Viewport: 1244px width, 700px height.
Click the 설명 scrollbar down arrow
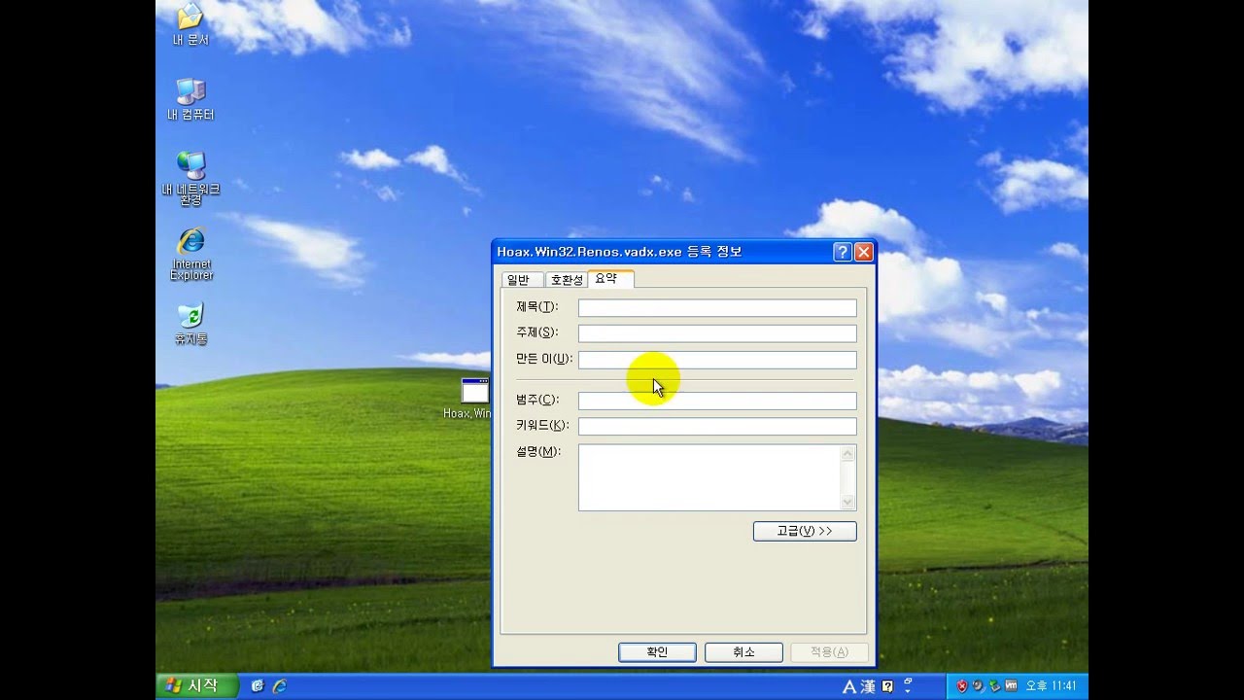(847, 502)
